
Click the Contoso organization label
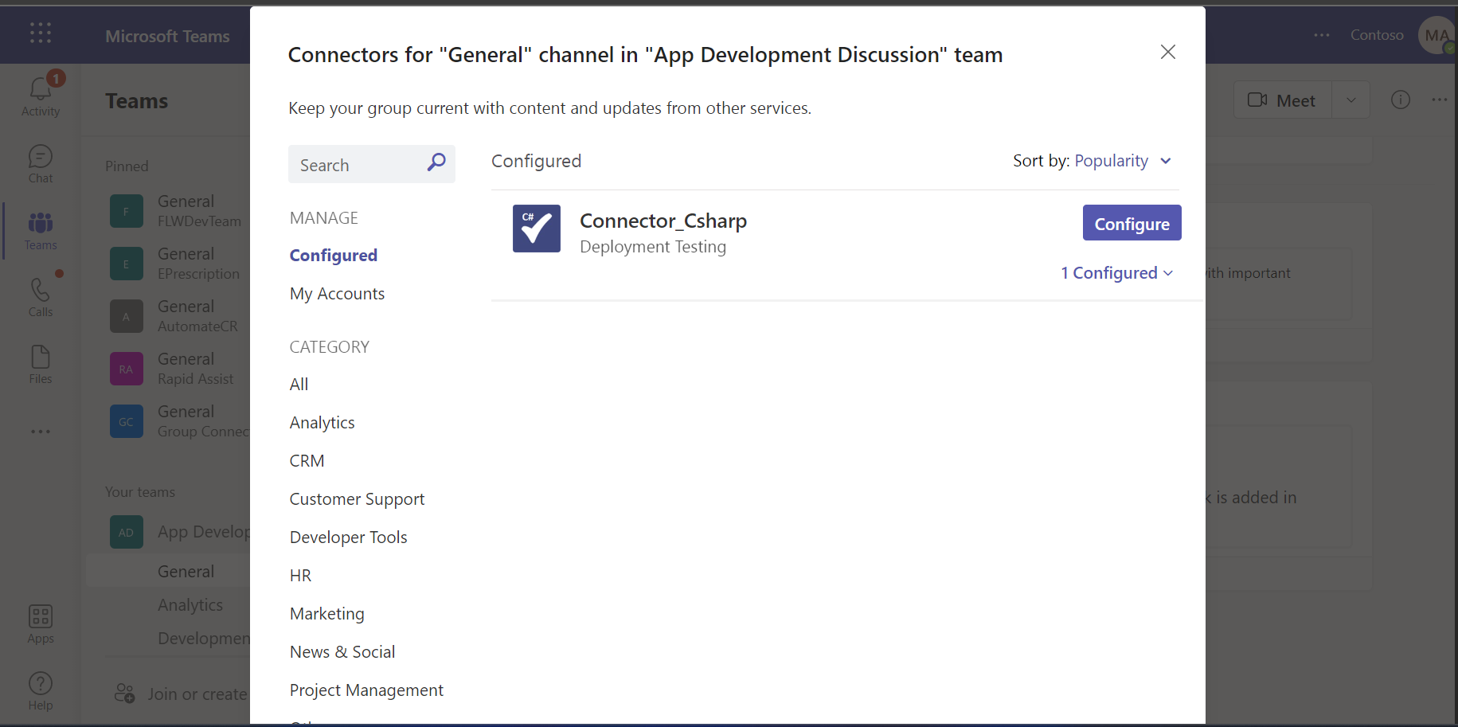[1377, 35]
